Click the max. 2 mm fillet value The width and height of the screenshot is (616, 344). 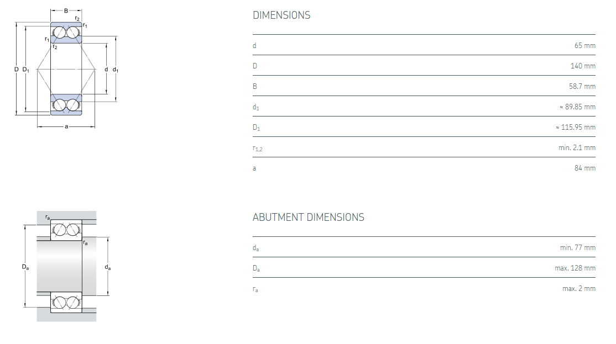tap(579, 289)
